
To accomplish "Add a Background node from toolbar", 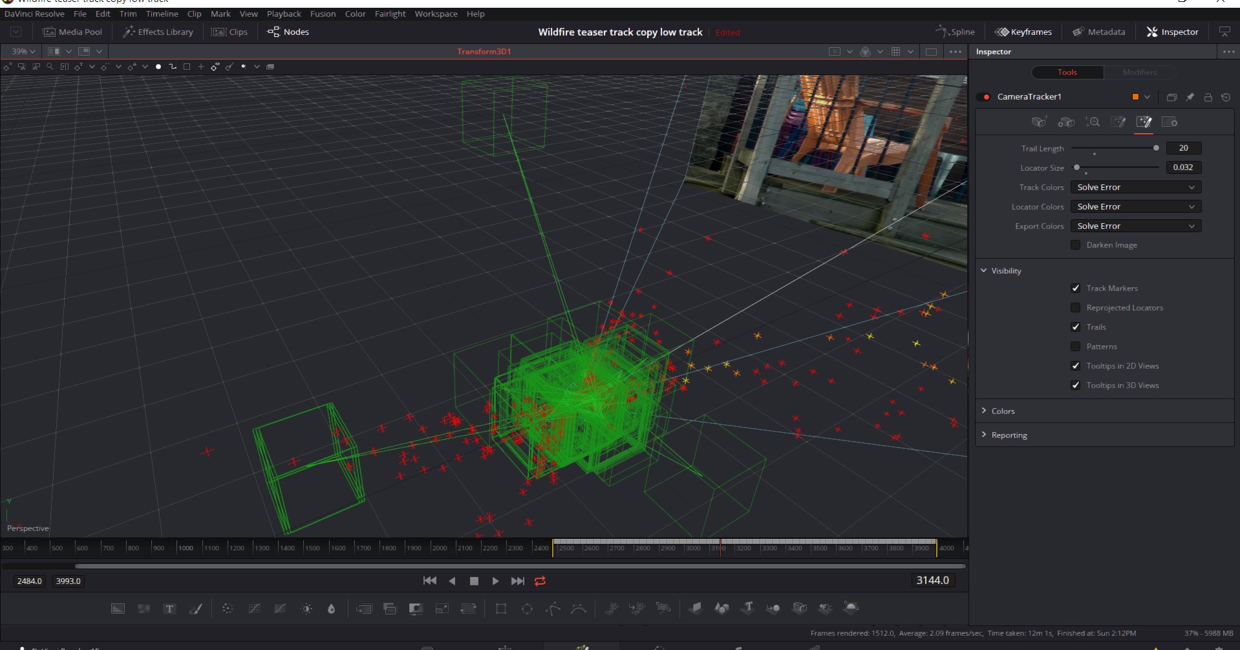I will pyautogui.click(x=118, y=609).
